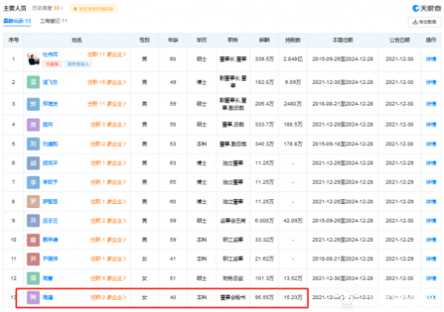Open the person name link in row 2
The height and width of the screenshot is (312, 444).
[x=50, y=82]
